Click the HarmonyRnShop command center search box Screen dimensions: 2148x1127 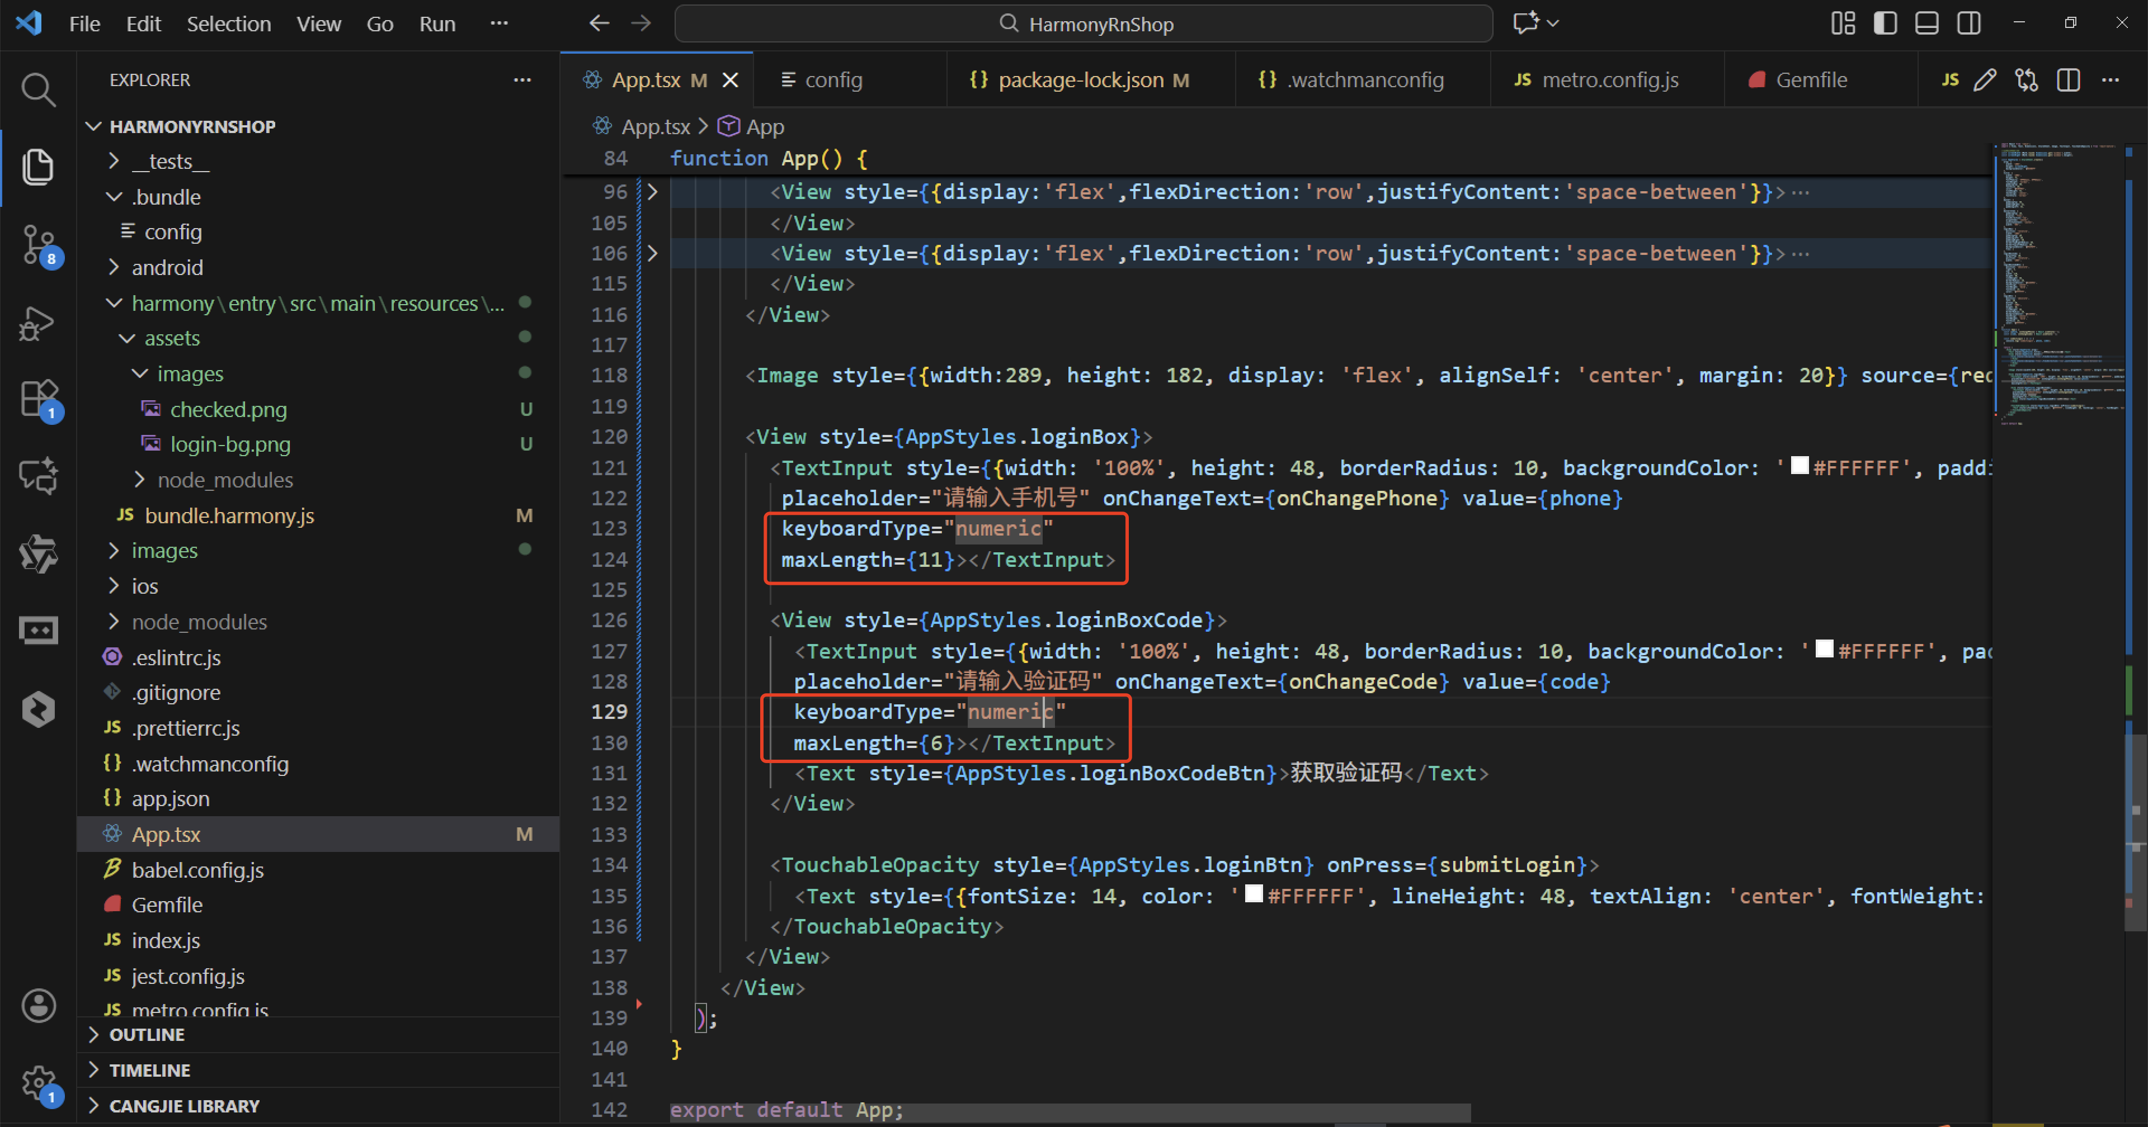pos(1084,23)
